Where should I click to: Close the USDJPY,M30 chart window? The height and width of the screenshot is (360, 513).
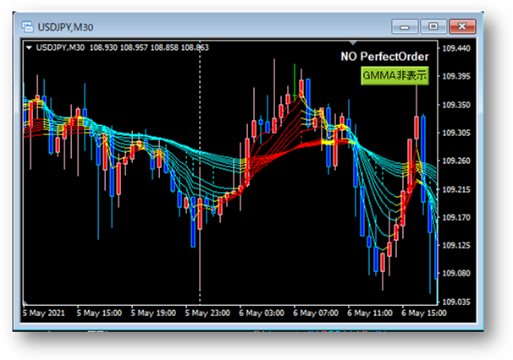[x=462, y=26]
